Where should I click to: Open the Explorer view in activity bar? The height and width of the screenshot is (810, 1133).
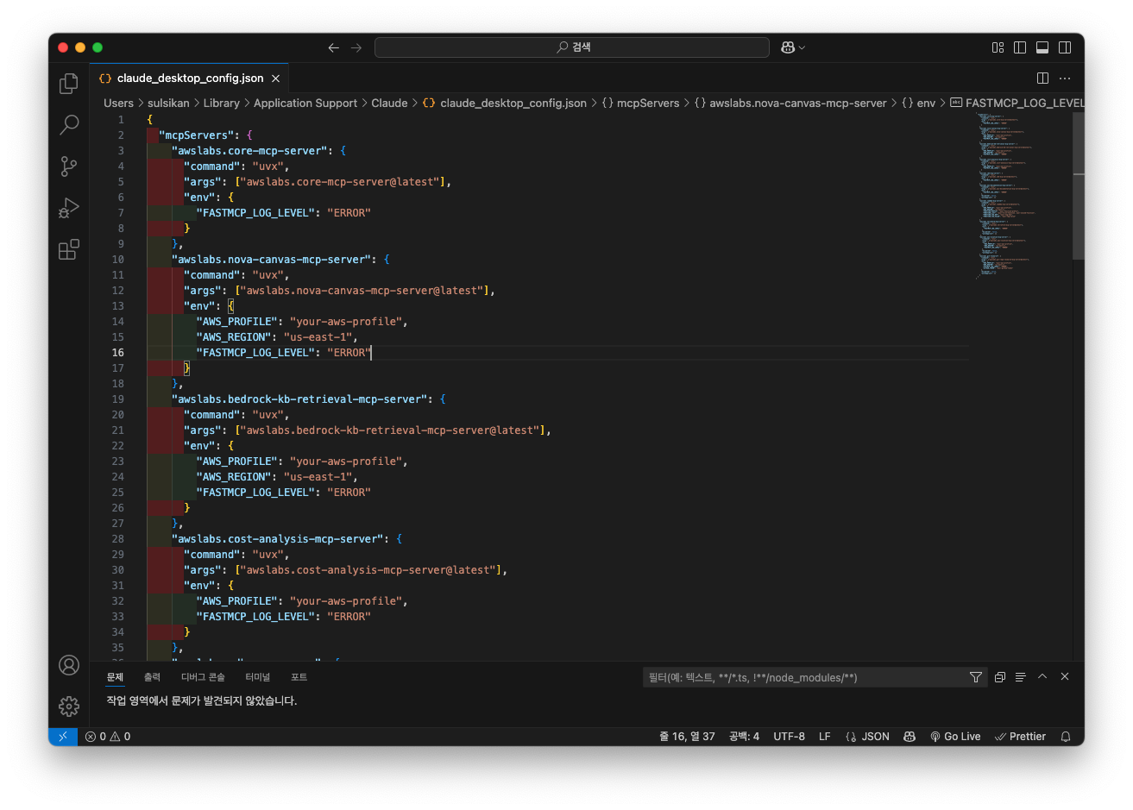click(69, 84)
